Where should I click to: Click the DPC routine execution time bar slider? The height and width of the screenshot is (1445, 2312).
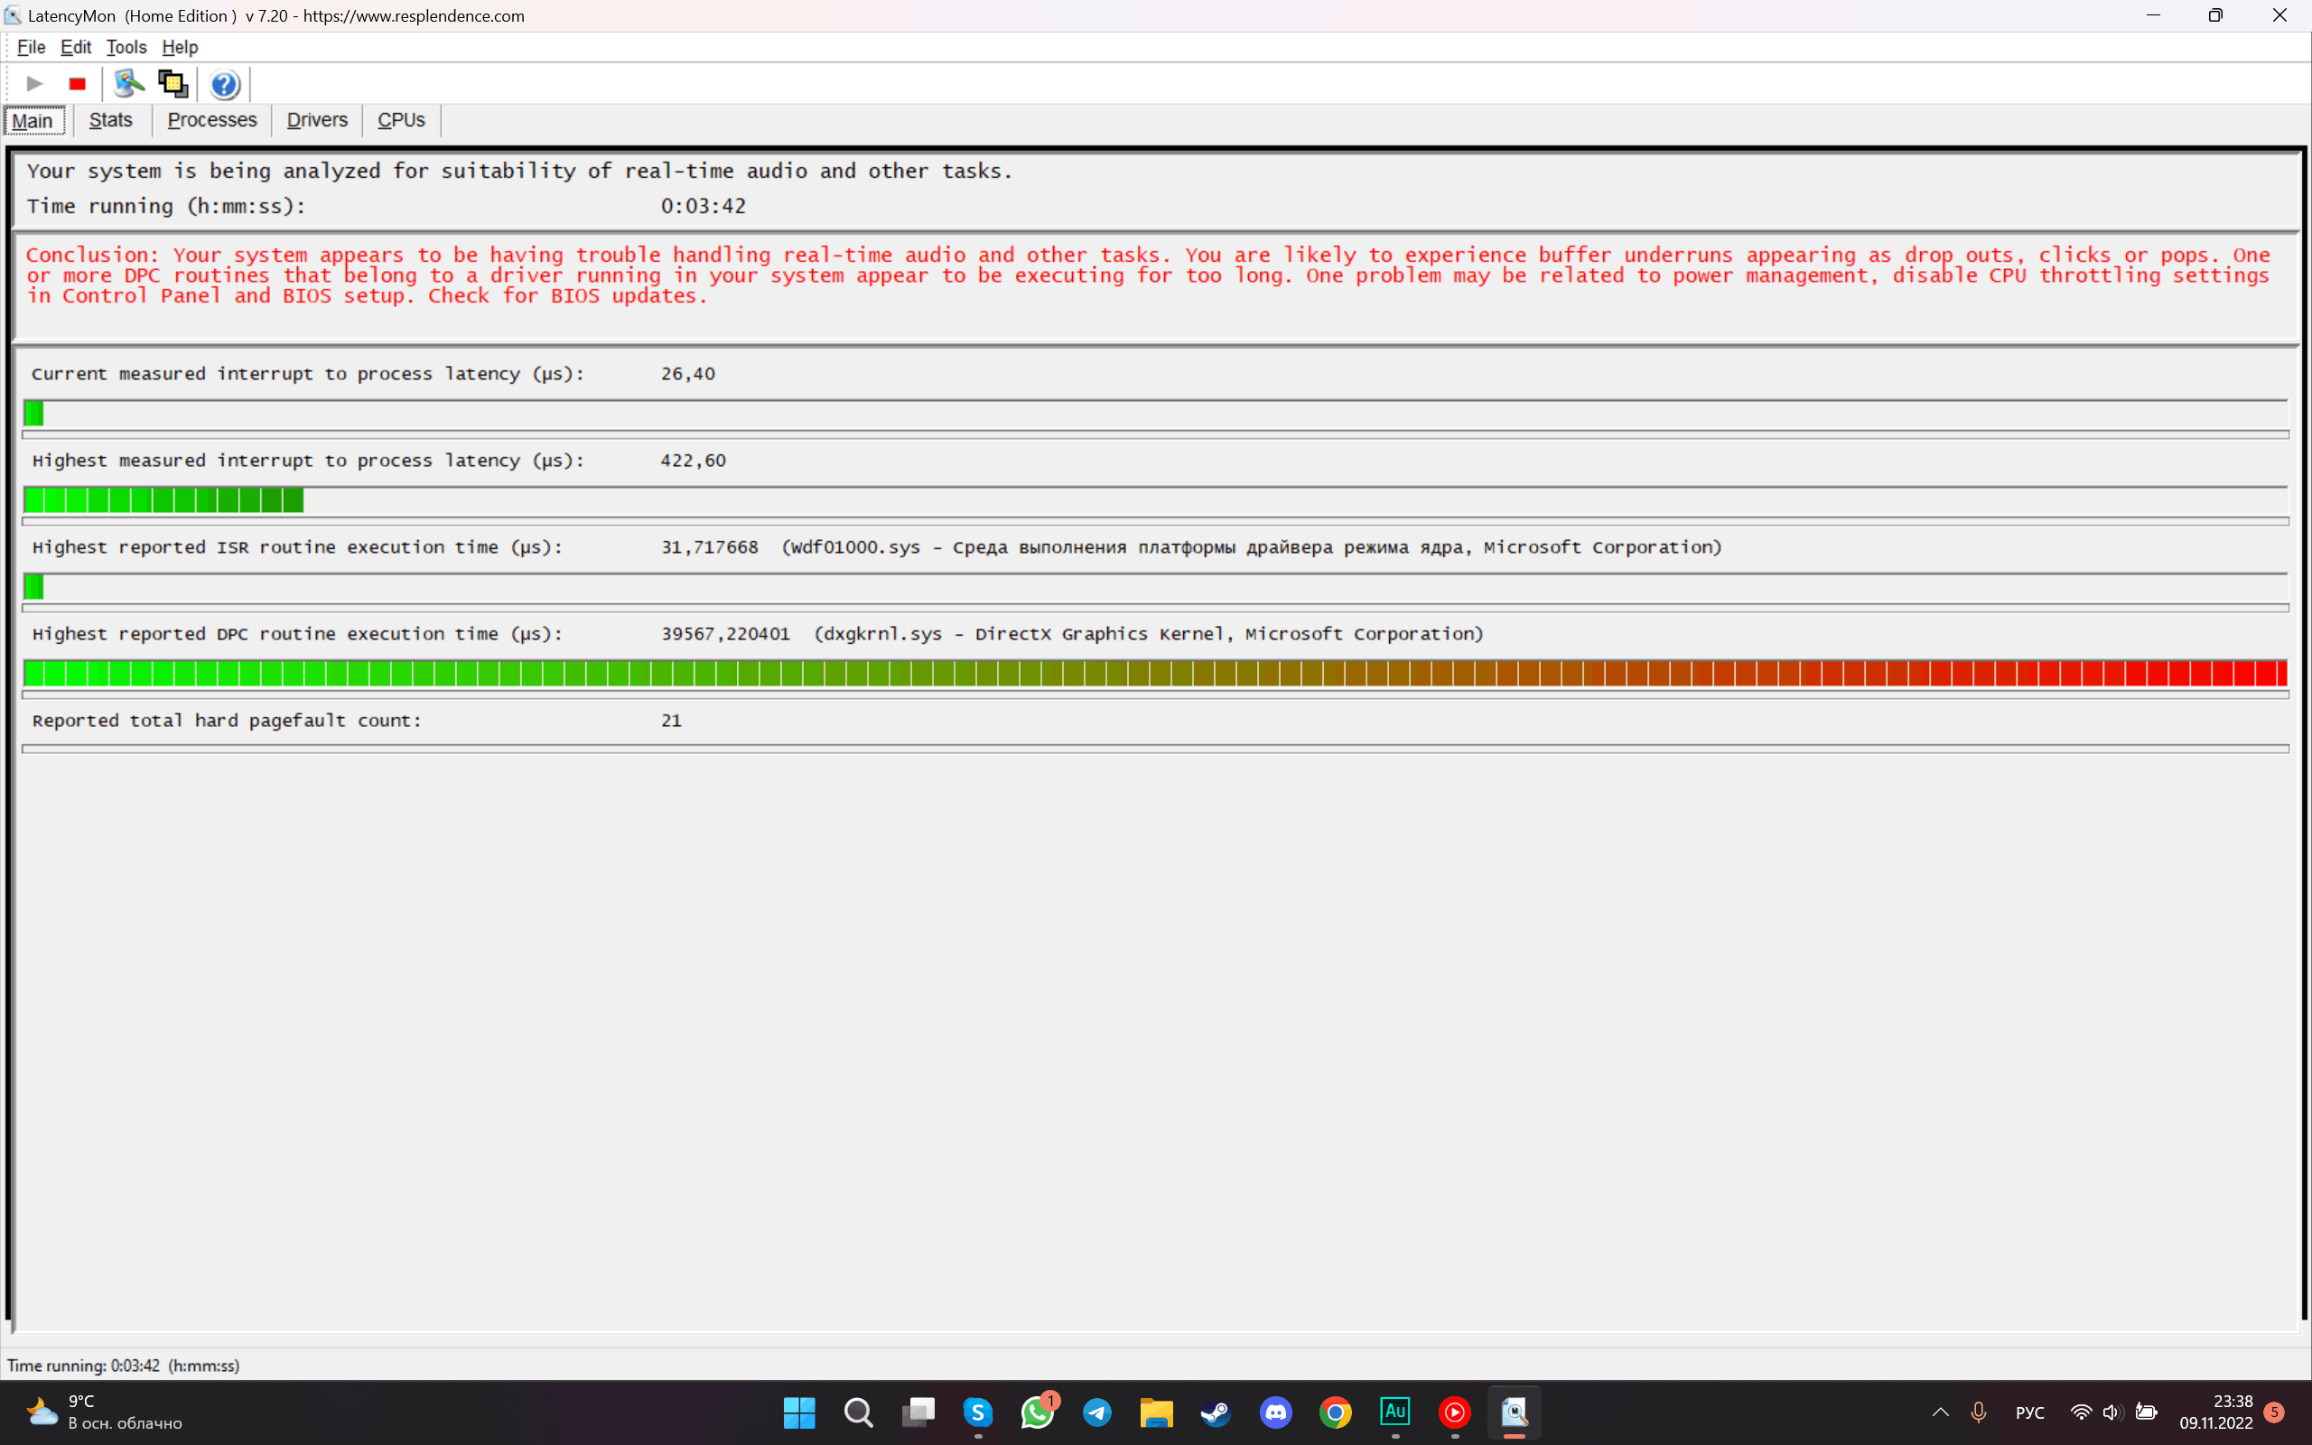[1155, 673]
